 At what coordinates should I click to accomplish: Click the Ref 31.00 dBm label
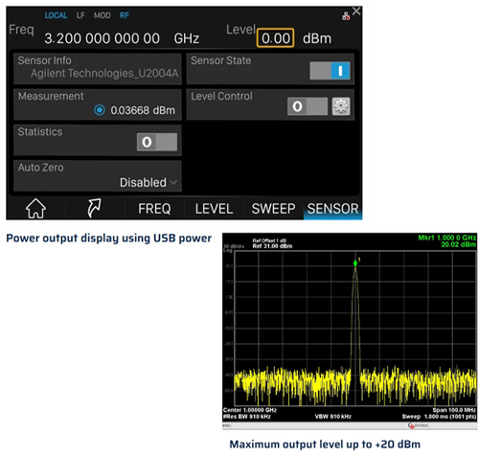[272, 246]
